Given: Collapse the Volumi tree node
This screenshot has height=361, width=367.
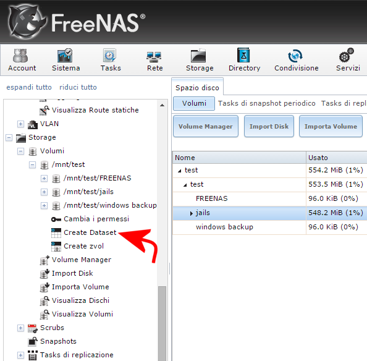Looking at the screenshot, I should 20,151.
